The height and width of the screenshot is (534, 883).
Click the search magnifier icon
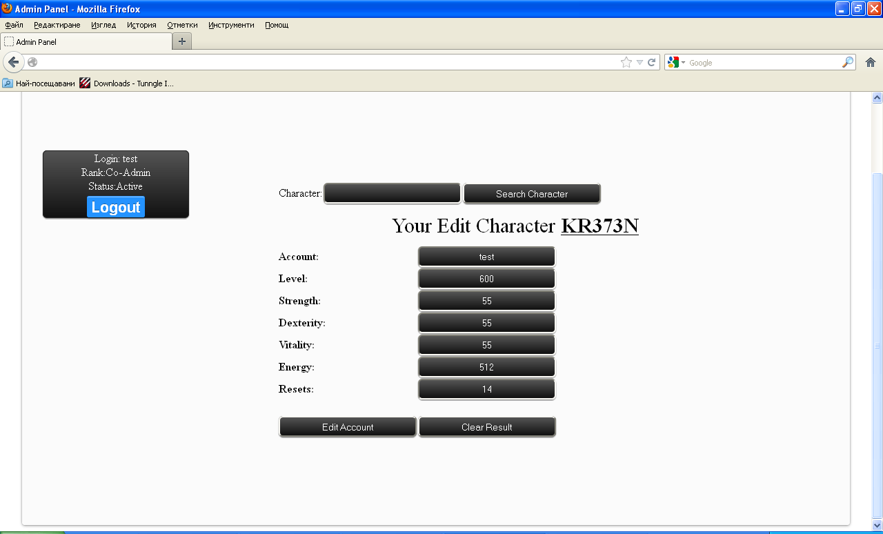pos(848,62)
